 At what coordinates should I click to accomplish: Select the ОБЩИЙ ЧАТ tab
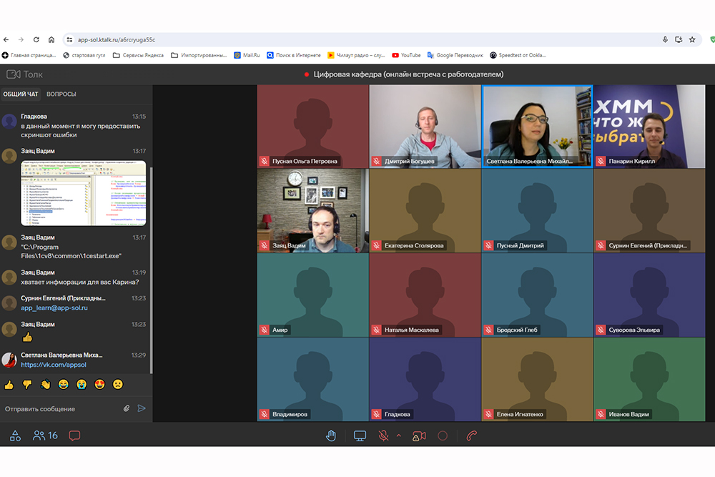(21, 94)
